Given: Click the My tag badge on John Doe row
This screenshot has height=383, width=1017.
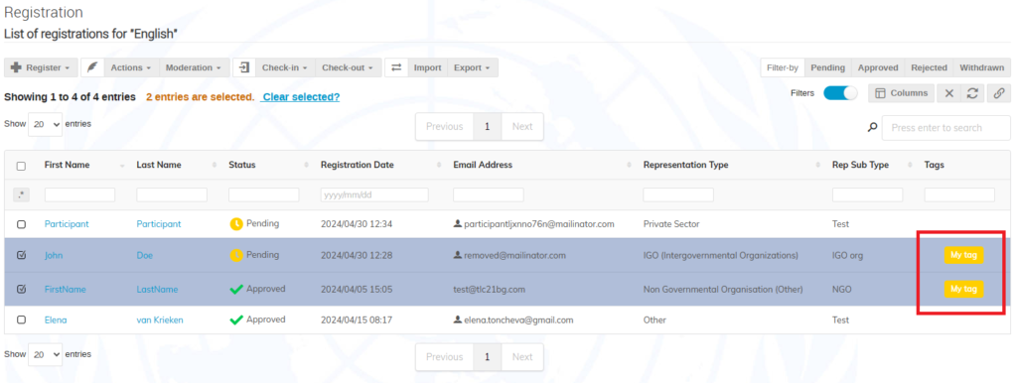Looking at the screenshot, I should tap(963, 255).
